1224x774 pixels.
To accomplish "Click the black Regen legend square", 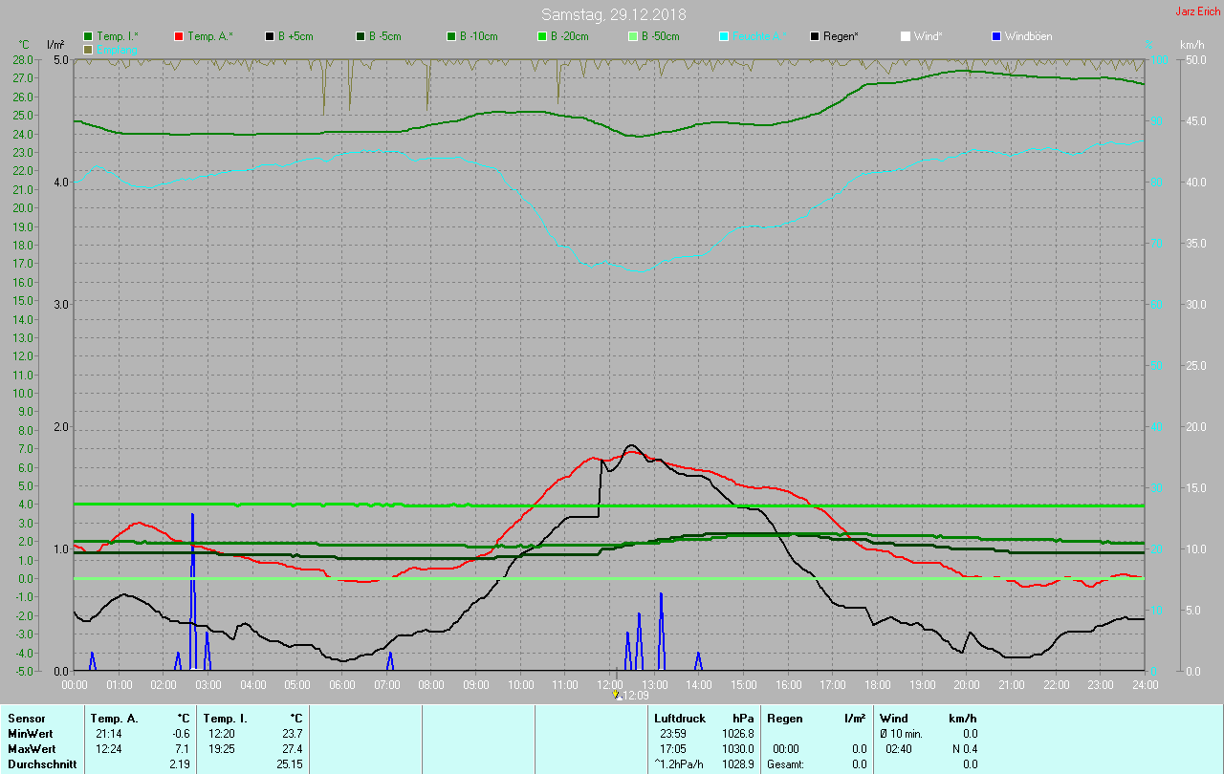I will (x=814, y=36).
